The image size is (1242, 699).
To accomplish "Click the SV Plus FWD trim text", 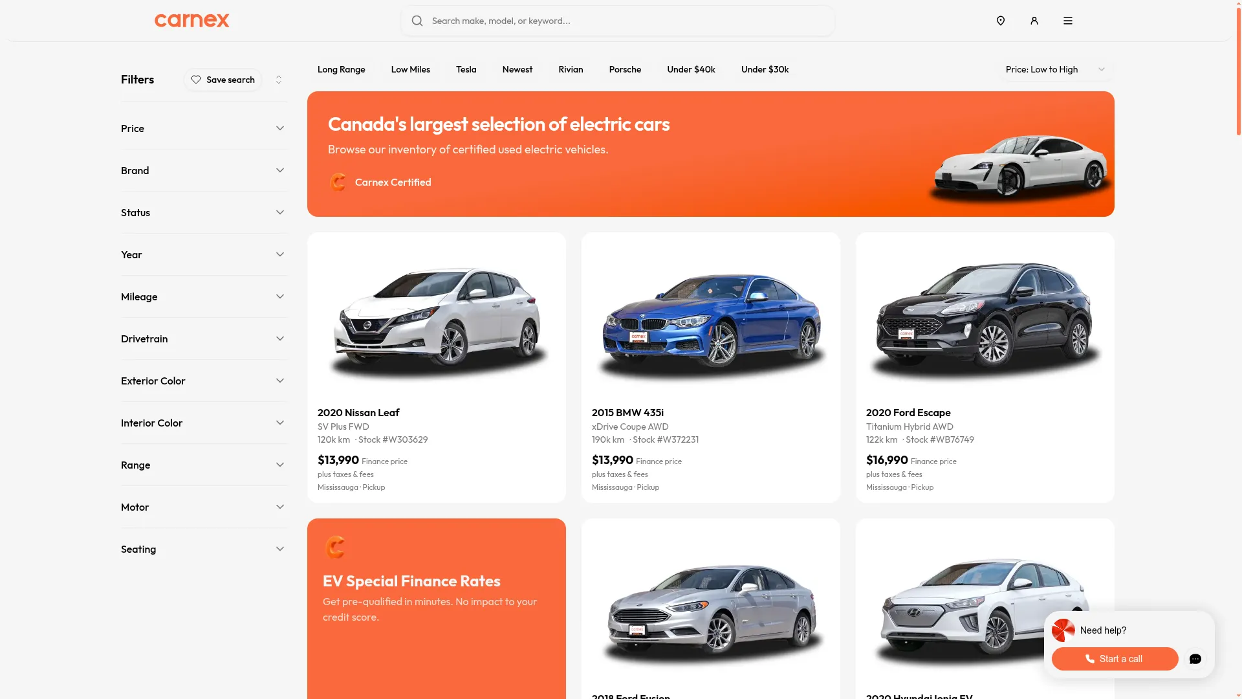I will [x=343, y=427].
